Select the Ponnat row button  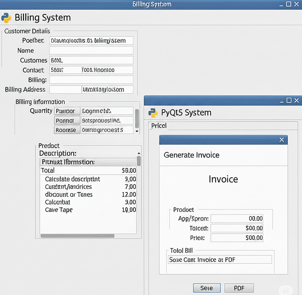[x=67, y=121]
